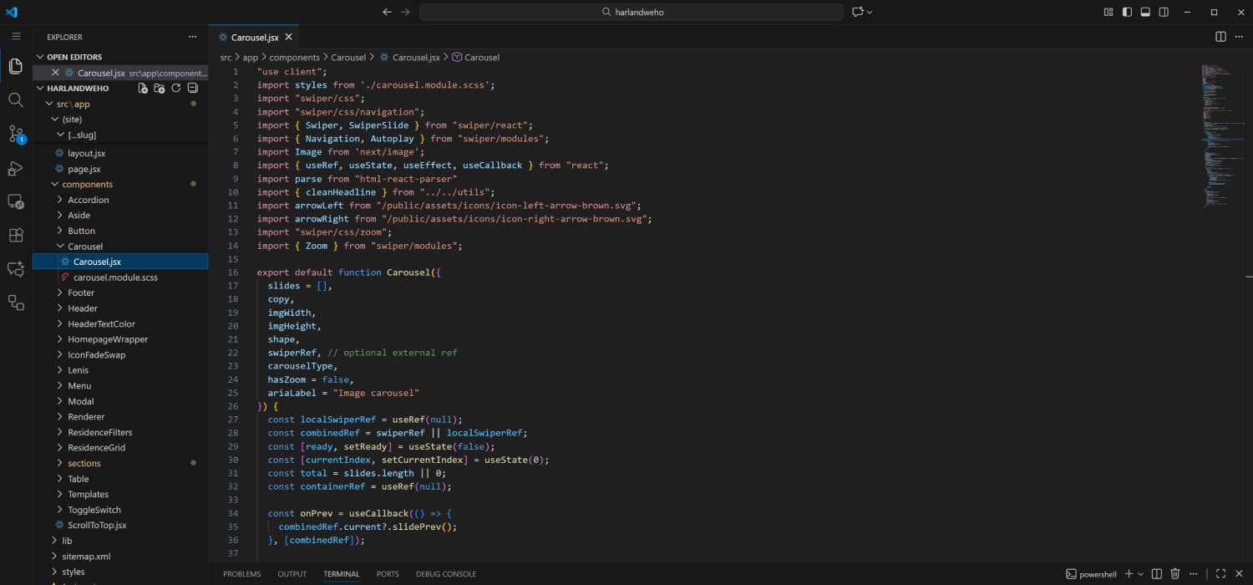Split the editor to the right
Viewport: 1253px width, 585px height.
pos(1220,37)
